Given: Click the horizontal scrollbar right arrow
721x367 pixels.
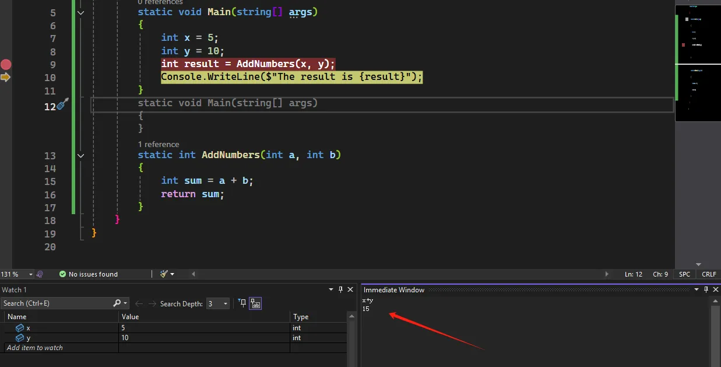Looking at the screenshot, I should [x=607, y=274].
